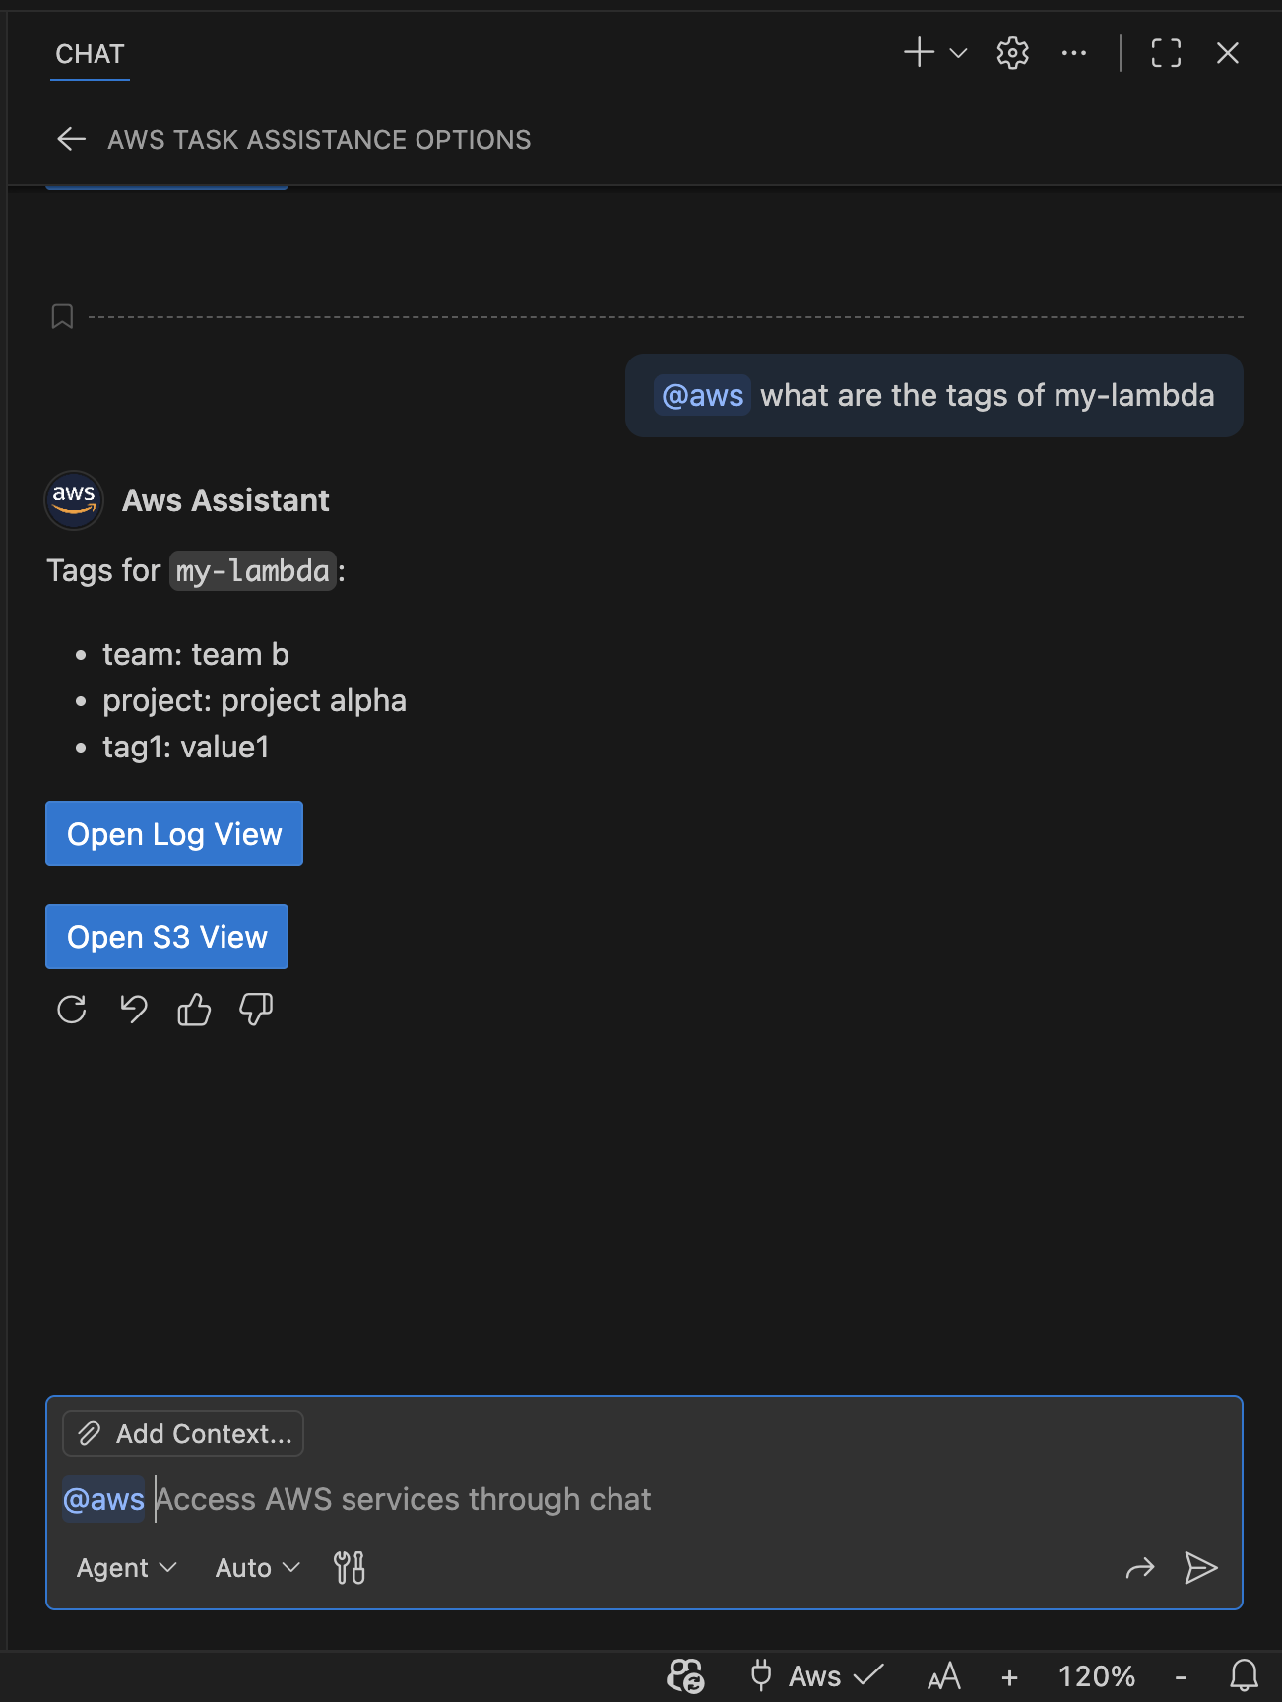Select the user message about my-lambda tags

point(933,395)
